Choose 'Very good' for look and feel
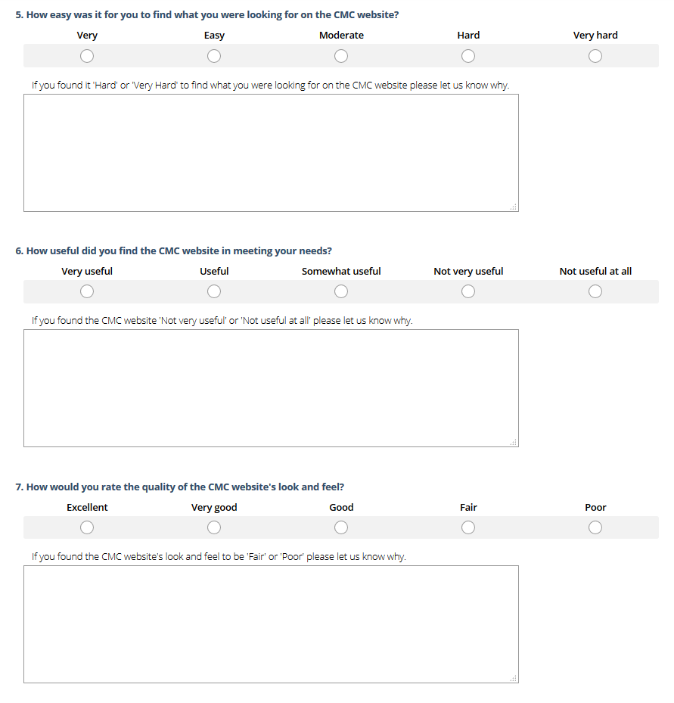The height and width of the screenshot is (703, 674). (x=214, y=527)
